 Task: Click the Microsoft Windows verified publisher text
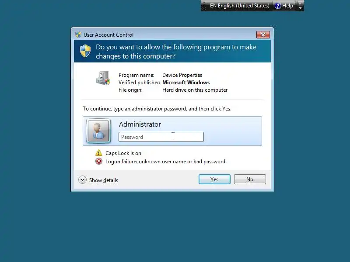[x=186, y=83]
